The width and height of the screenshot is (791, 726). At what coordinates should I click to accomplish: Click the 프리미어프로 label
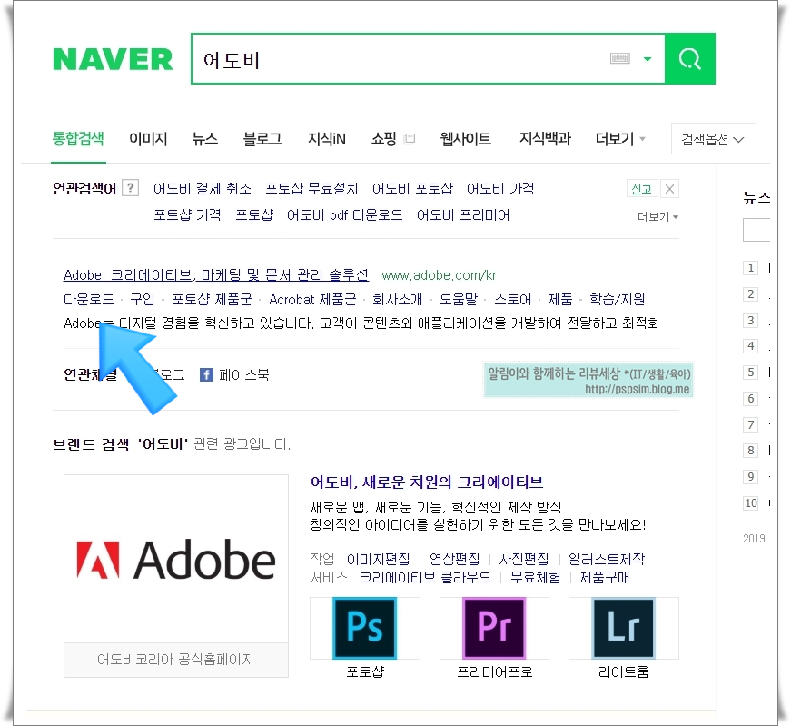pyautogui.click(x=494, y=671)
